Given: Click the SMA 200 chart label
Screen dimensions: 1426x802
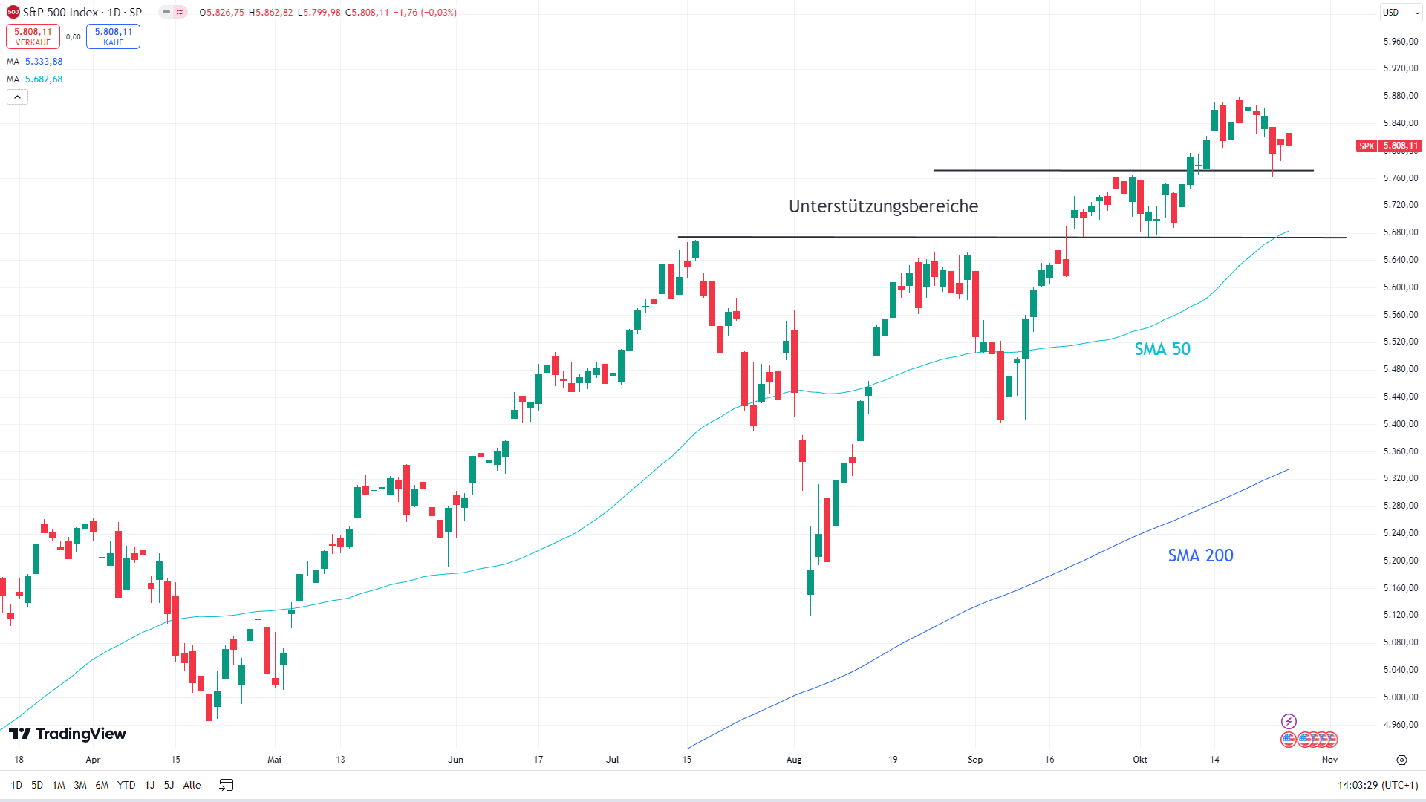Looking at the screenshot, I should 1200,555.
